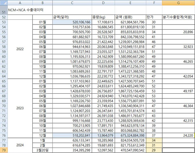Select cell with 621,984,561,796
The image size is (195, 153).
130,22
